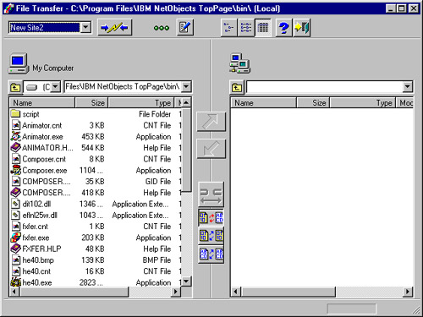Click the download arrow button between panes
Image resolution: width=423 pixels, height=317 pixels.
click(x=211, y=149)
